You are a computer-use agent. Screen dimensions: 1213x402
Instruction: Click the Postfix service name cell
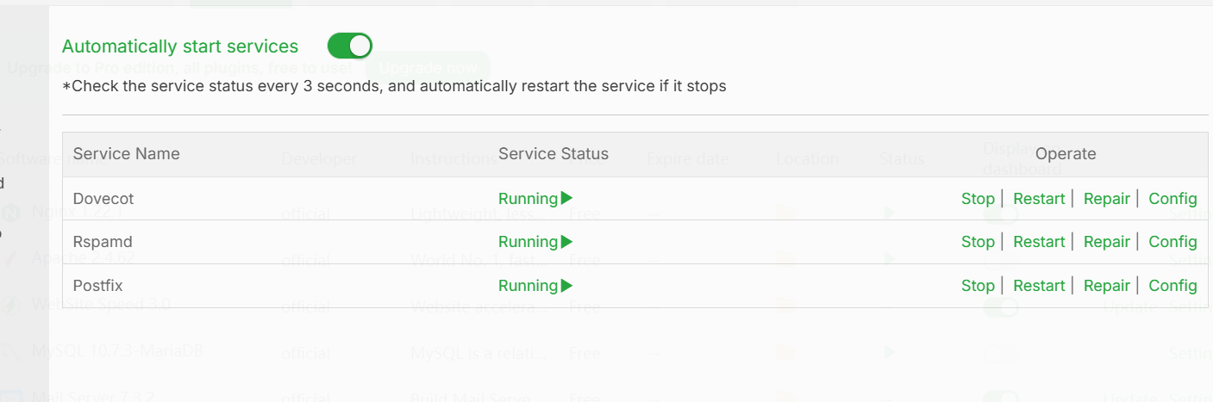click(x=99, y=286)
